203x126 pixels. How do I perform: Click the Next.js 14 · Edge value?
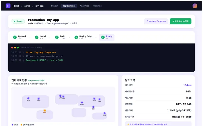[182, 116]
